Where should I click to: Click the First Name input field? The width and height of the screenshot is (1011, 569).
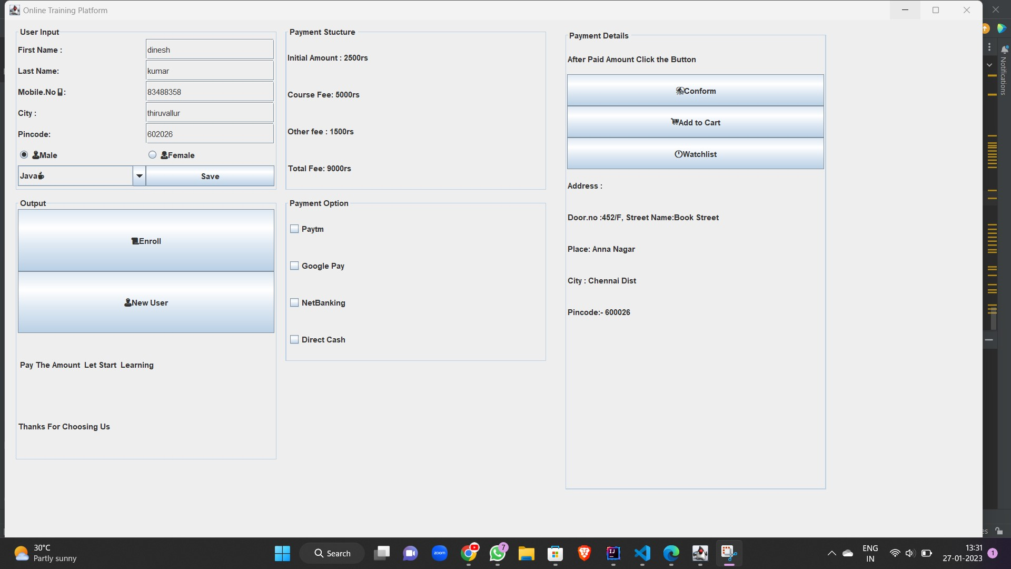209,50
